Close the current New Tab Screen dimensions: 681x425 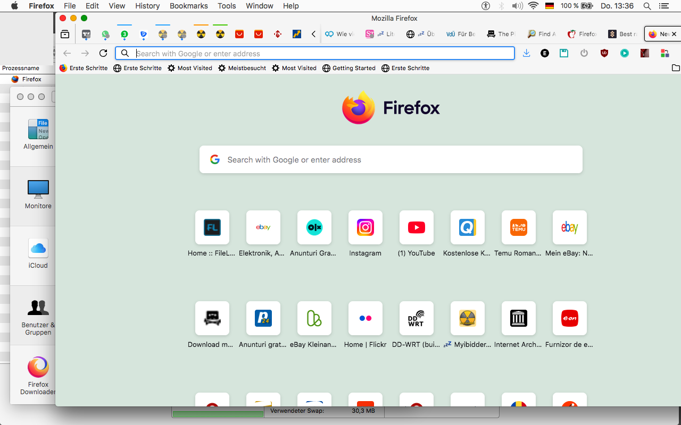coord(674,34)
